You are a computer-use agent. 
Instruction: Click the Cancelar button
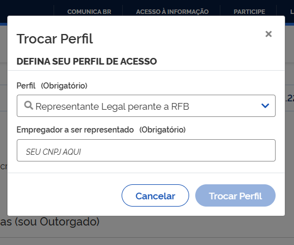coord(155,195)
